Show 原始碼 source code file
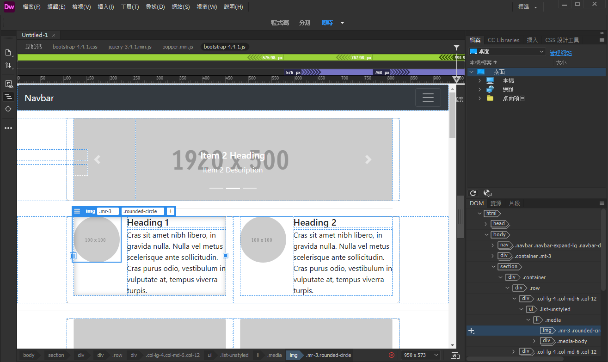608x362 pixels. (x=33, y=47)
